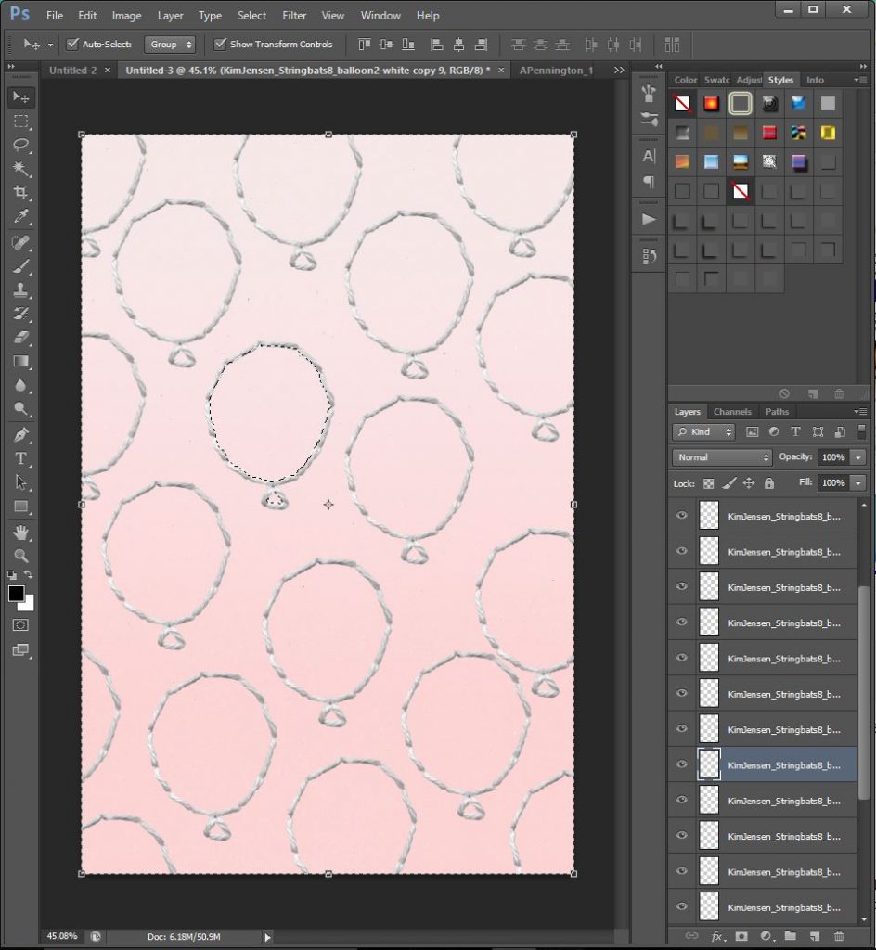This screenshot has height=950, width=876.
Task: Hide the topmost KimJensen_Stringbats8 layer
Action: (x=682, y=516)
